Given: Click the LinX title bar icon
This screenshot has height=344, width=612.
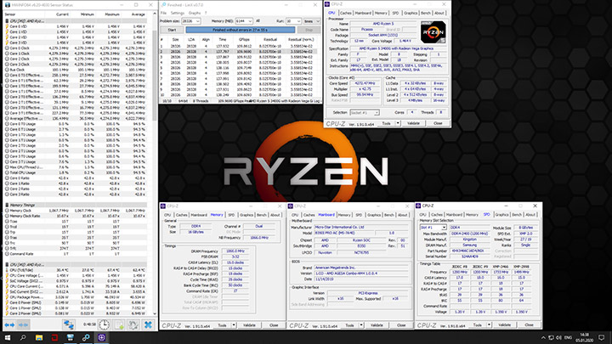Looking at the screenshot, I should pyautogui.click(x=164, y=5).
